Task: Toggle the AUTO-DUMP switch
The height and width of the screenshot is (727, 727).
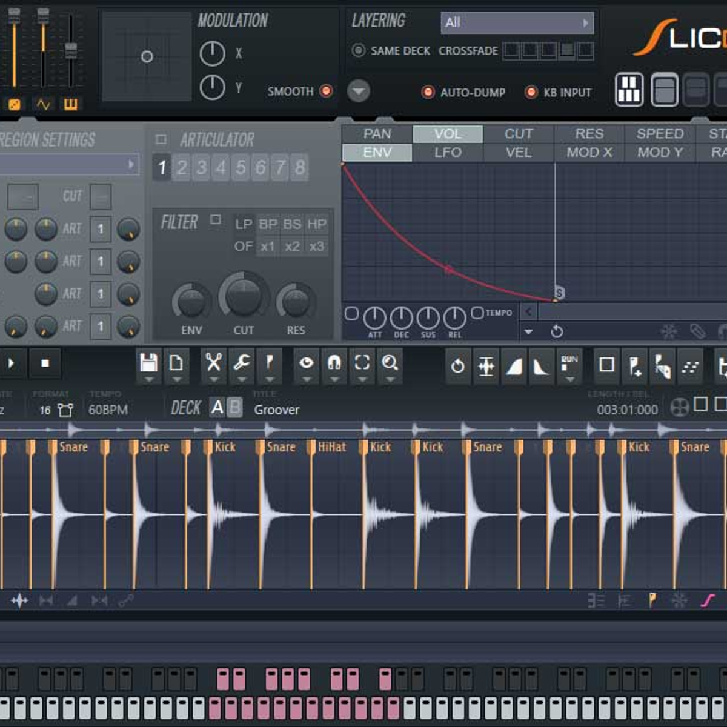Action: (428, 92)
